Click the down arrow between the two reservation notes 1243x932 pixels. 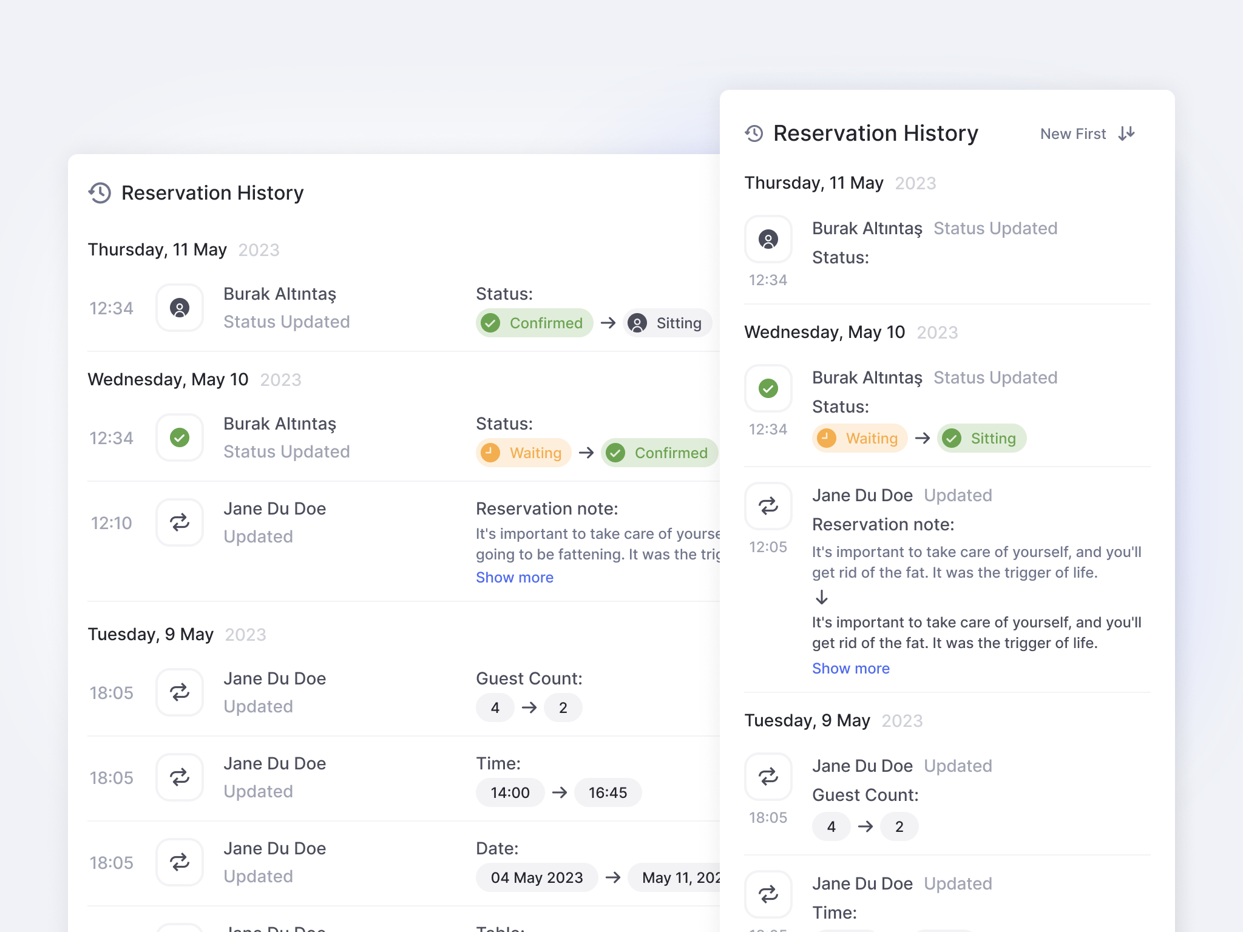pos(822,598)
